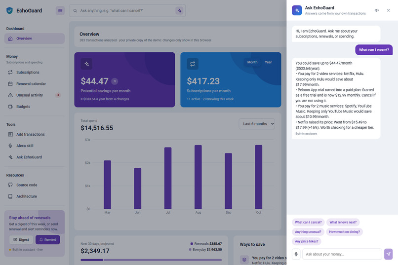Click the arrow icon next to $44.47
The width and height of the screenshot is (398, 265).
pyautogui.click(x=115, y=81)
